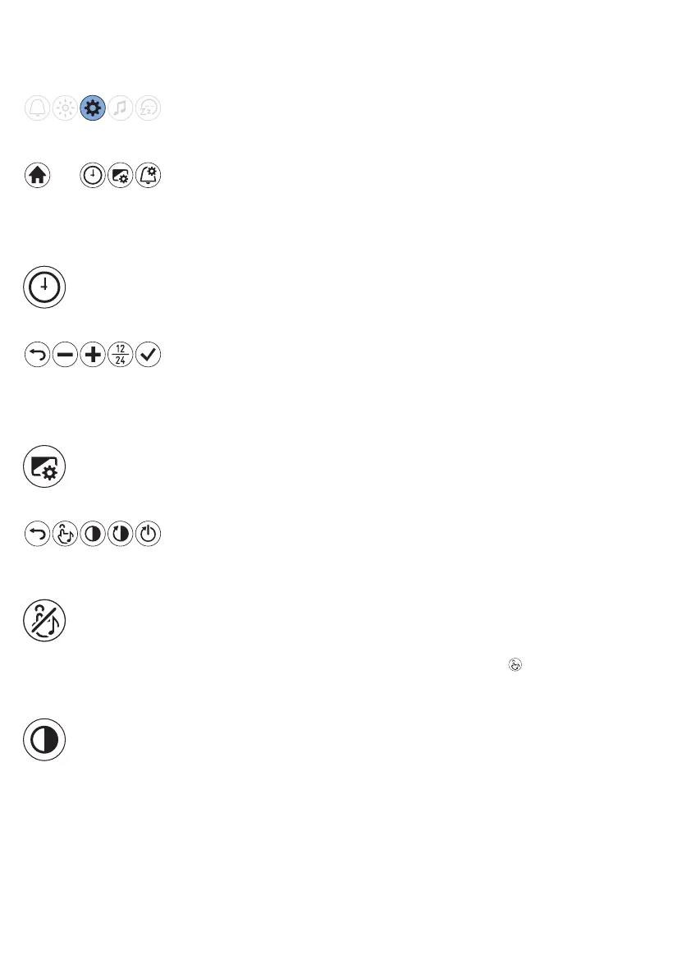The image size is (687, 978).
Task: Toggle the contrast icon with circular arrow
Action: pyautogui.click(x=121, y=534)
